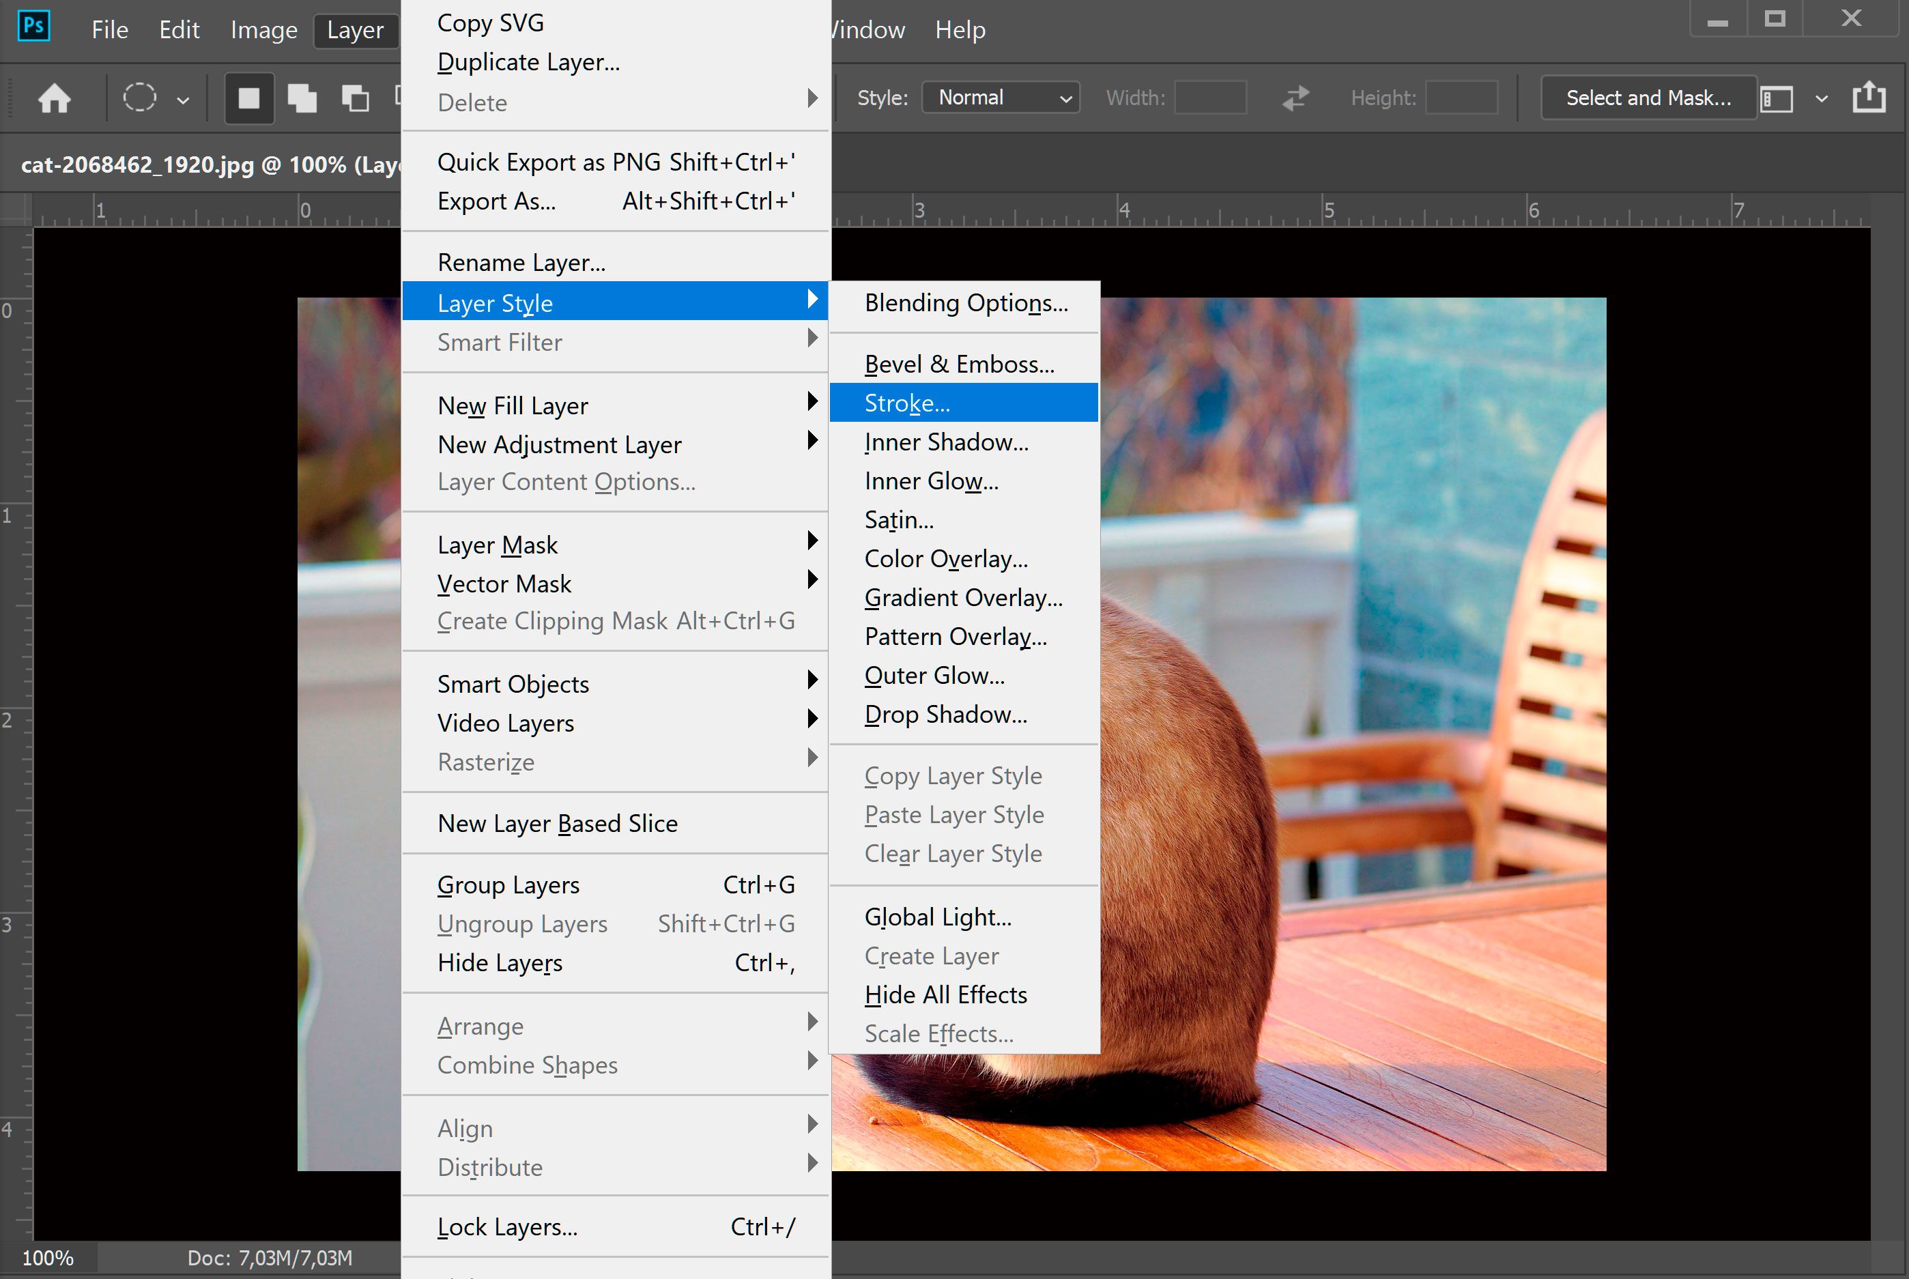Click the Swap Width and Height icon
This screenshot has width=1909, height=1279.
[x=1294, y=97]
